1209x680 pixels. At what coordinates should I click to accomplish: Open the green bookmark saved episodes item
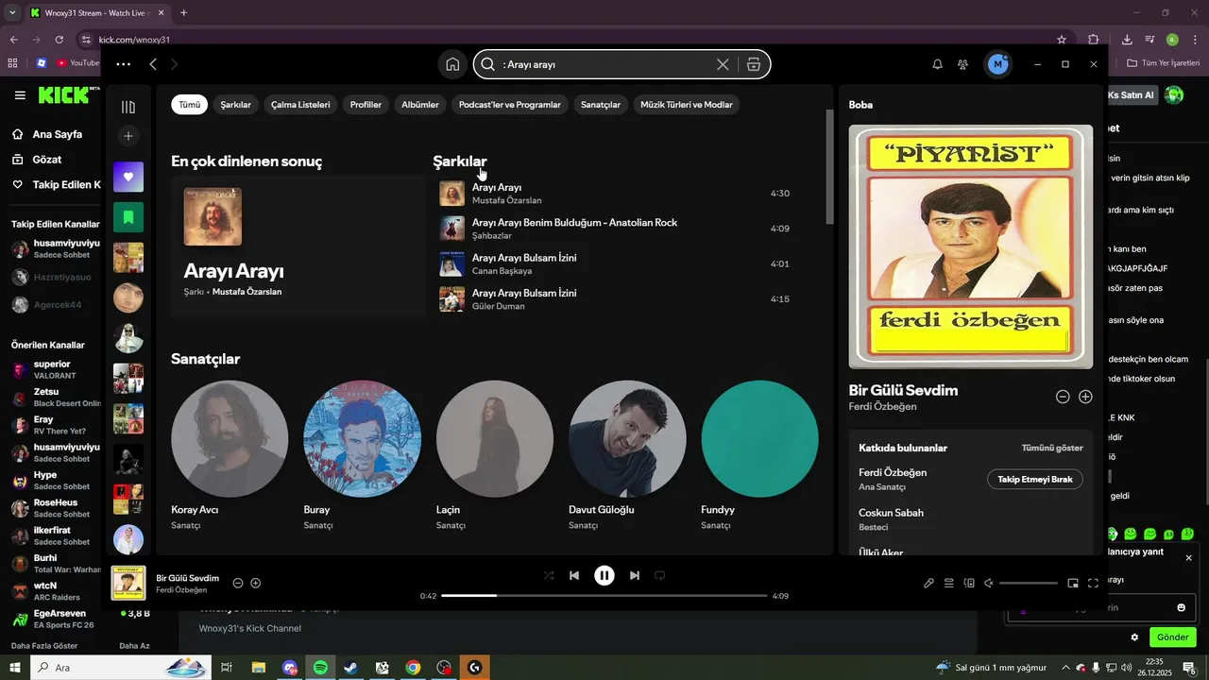[x=128, y=217]
